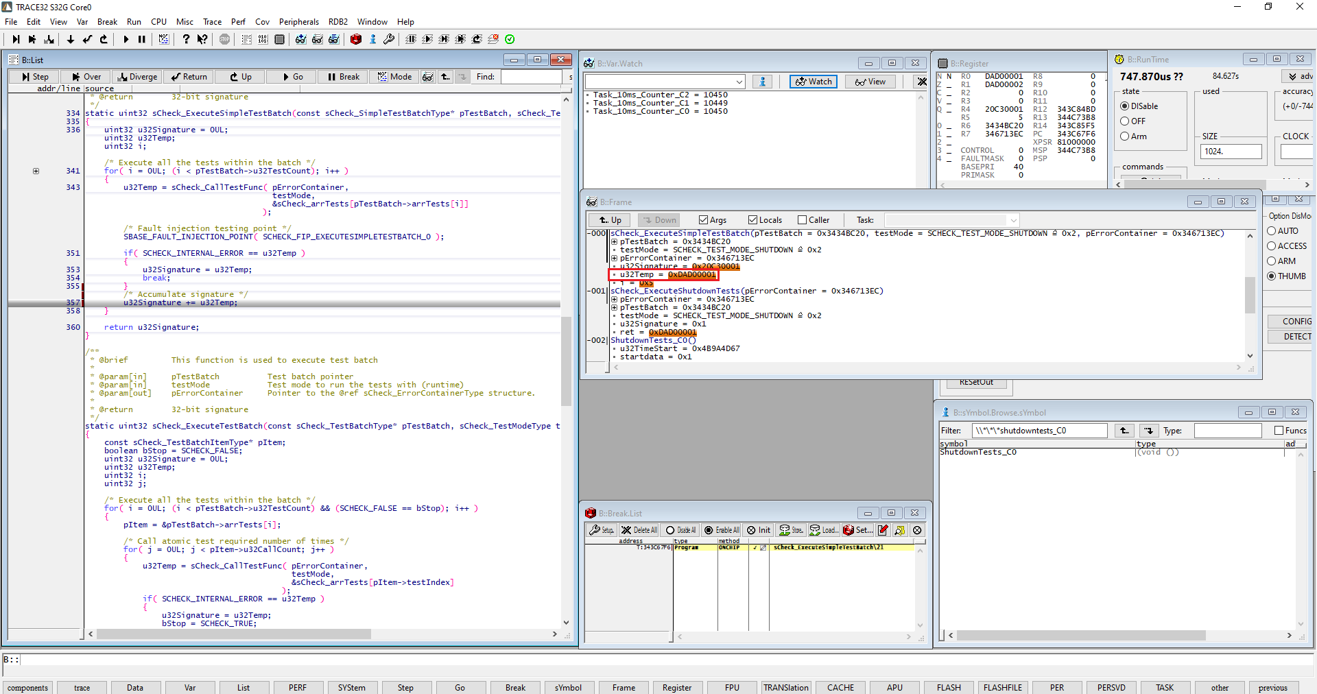This screenshot has width=1317, height=694.
Task: Open the Trace menu
Action: coord(212,22)
